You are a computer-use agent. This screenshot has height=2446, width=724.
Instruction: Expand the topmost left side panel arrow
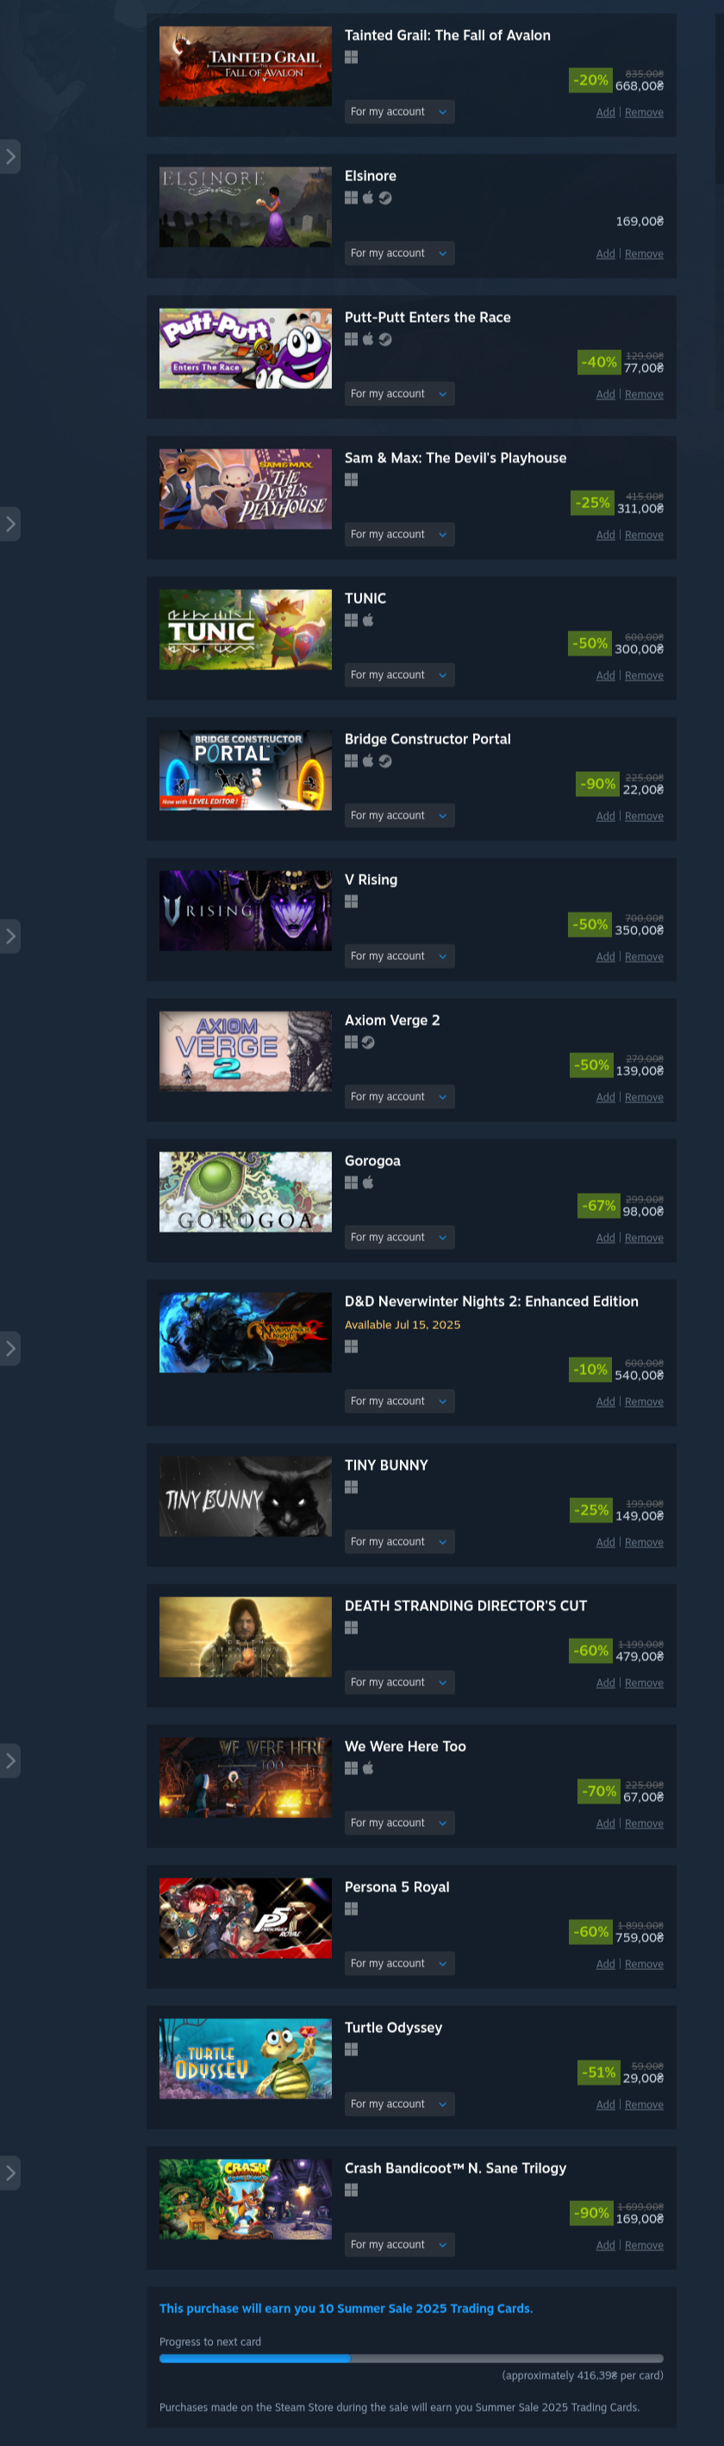(x=9, y=157)
